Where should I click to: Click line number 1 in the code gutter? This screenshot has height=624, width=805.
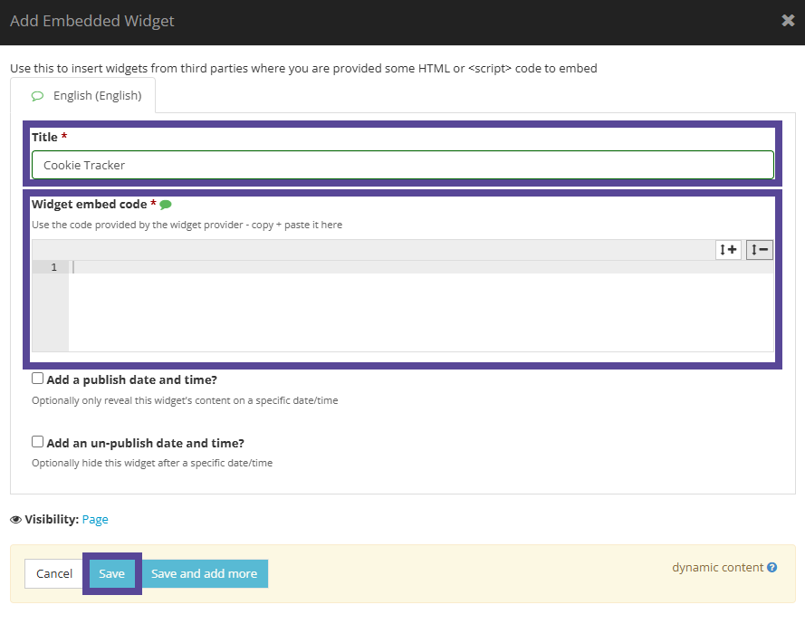tap(52, 267)
